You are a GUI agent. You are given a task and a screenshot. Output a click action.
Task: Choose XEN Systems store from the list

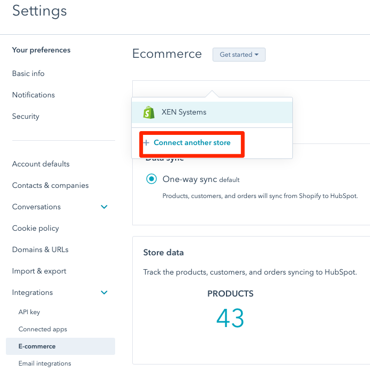pyautogui.click(x=184, y=112)
